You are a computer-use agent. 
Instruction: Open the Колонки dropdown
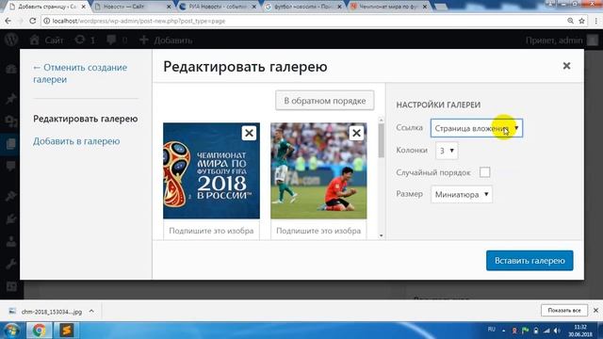447,151
